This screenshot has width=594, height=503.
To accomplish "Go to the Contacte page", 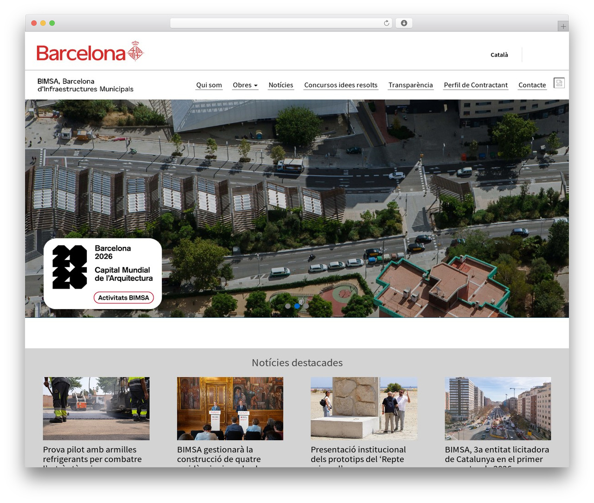I will coord(532,85).
